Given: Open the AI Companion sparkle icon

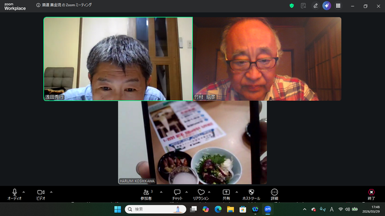Looking at the screenshot, I should pyautogui.click(x=327, y=5).
